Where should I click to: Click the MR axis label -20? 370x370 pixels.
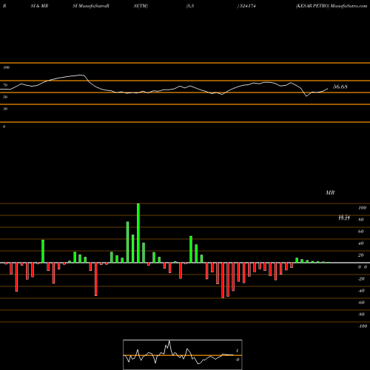point(361,279)
